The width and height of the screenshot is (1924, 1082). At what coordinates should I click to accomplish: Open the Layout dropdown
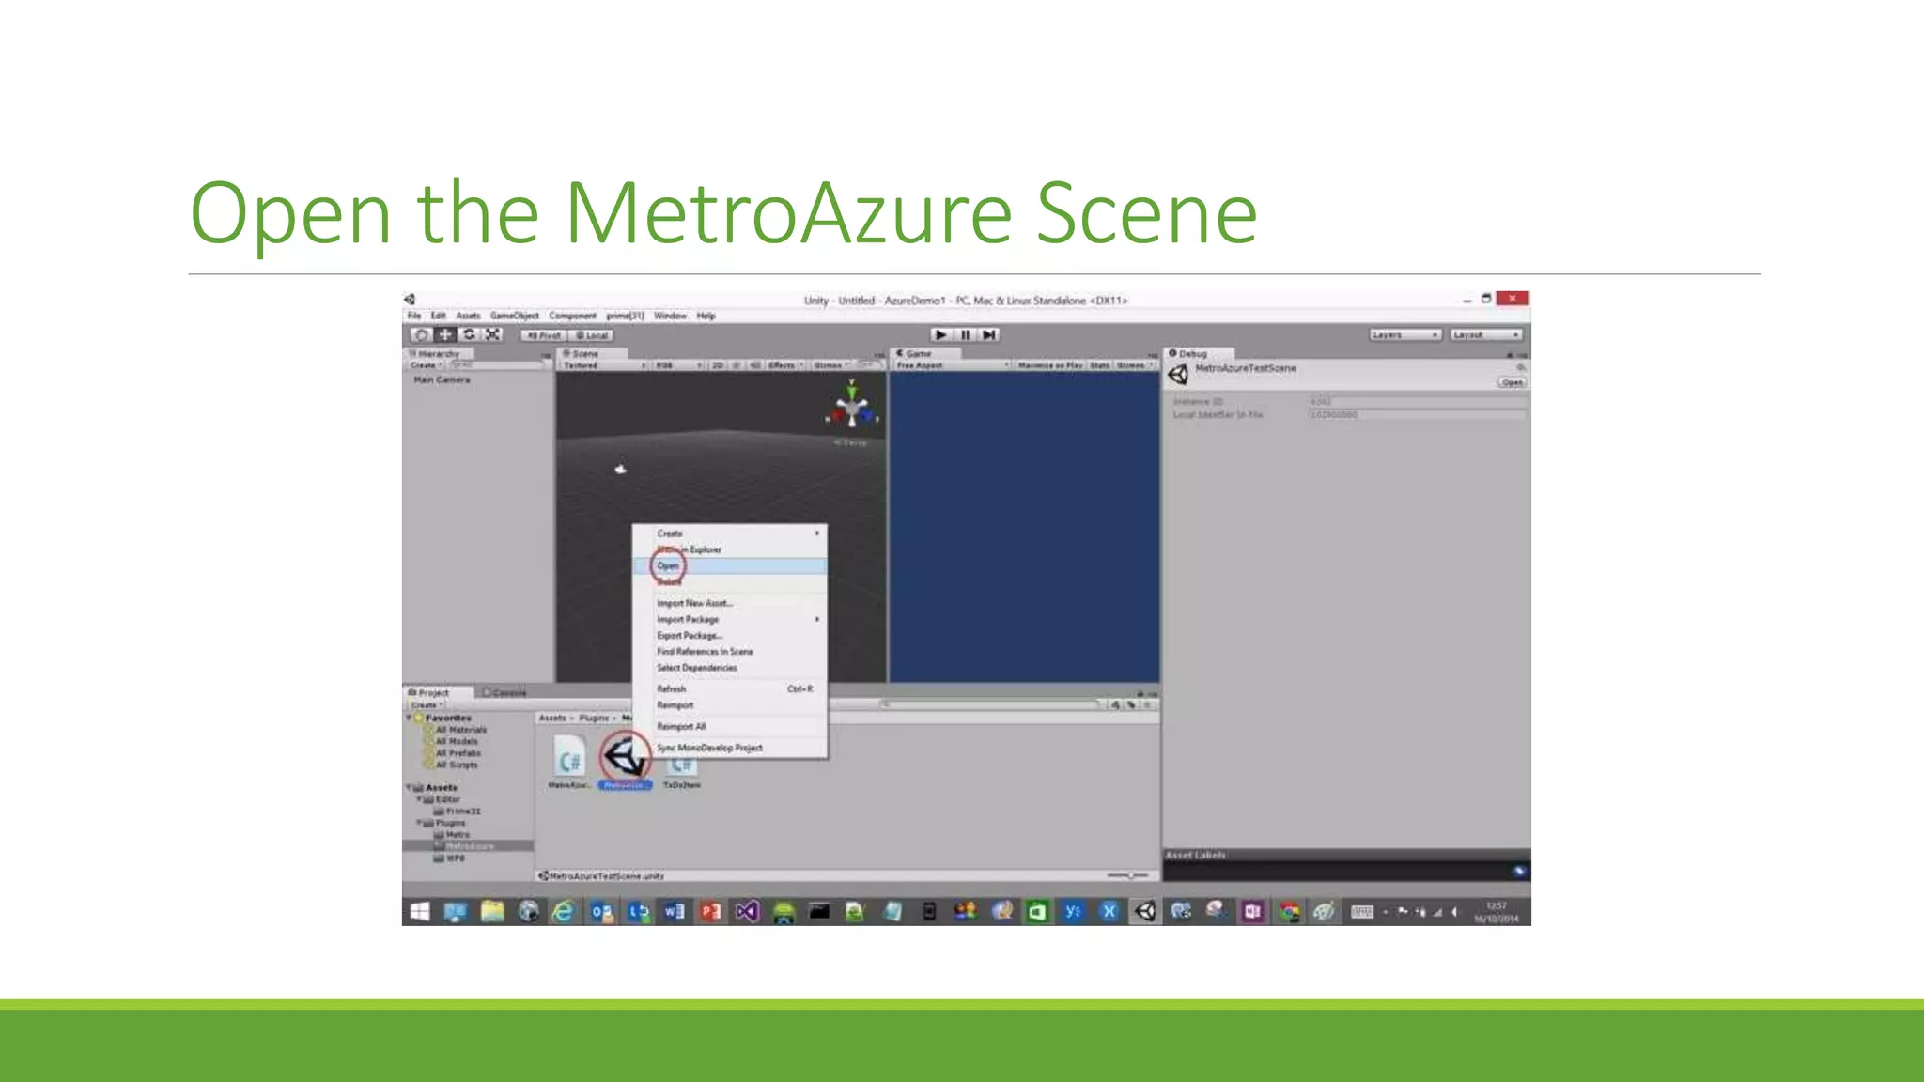[x=1485, y=334]
